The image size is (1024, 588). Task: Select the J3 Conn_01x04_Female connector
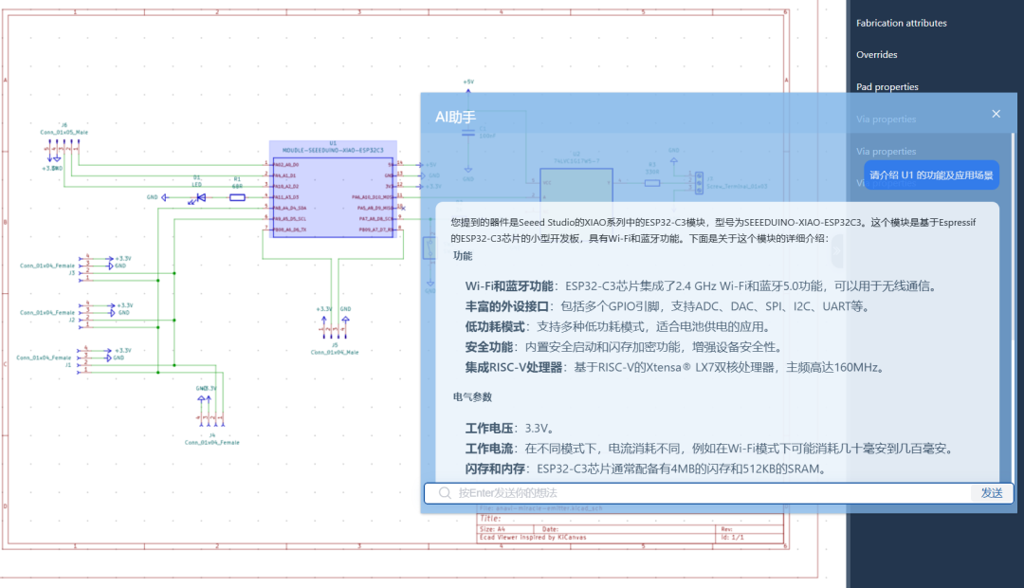point(83,268)
